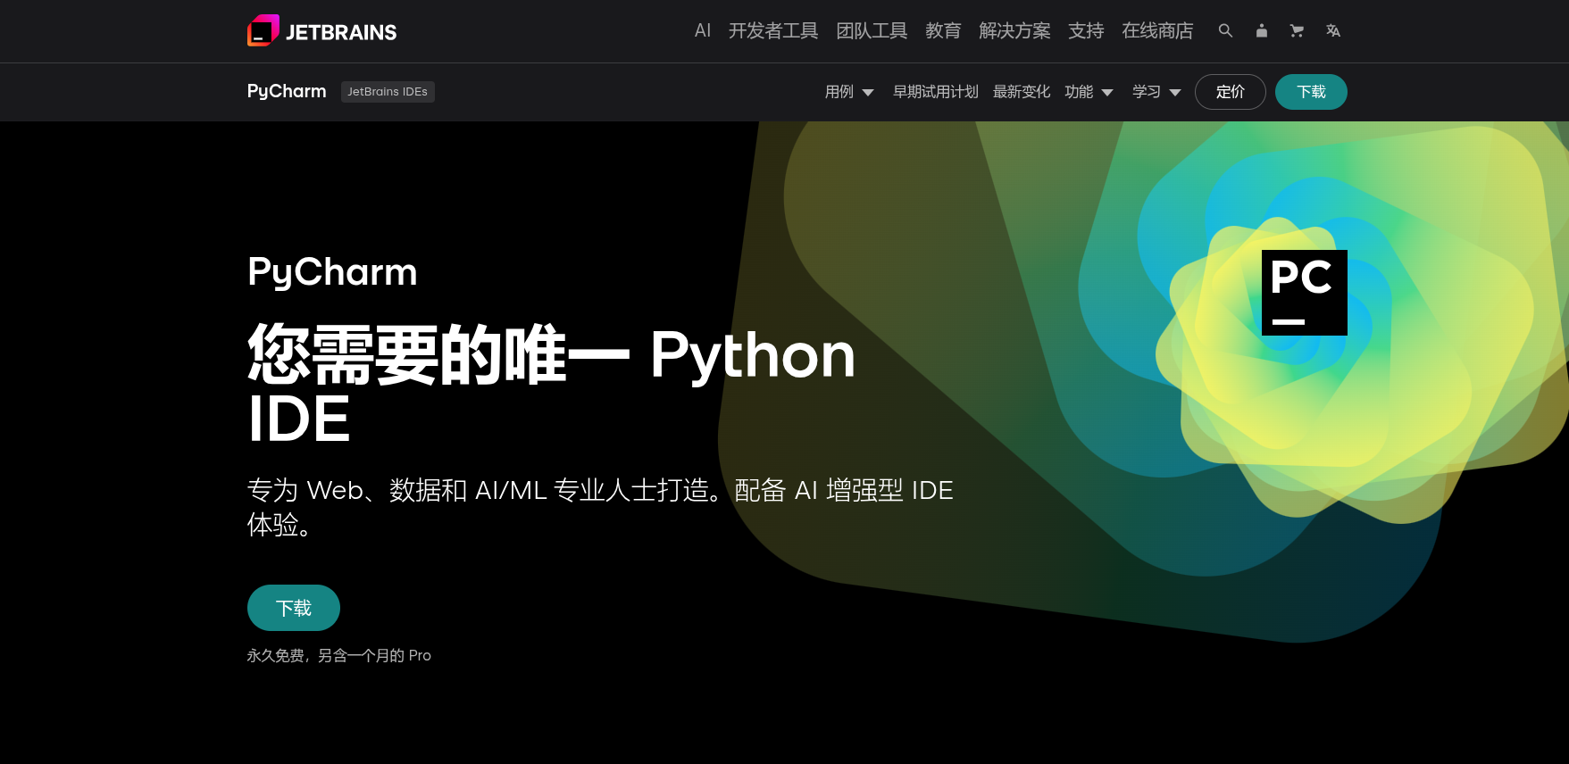Expand the 用例 dropdown menu

(848, 92)
